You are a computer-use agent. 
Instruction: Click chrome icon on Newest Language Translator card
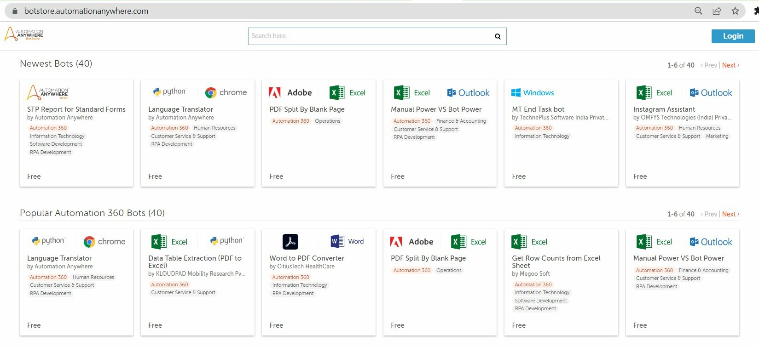pyautogui.click(x=226, y=92)
